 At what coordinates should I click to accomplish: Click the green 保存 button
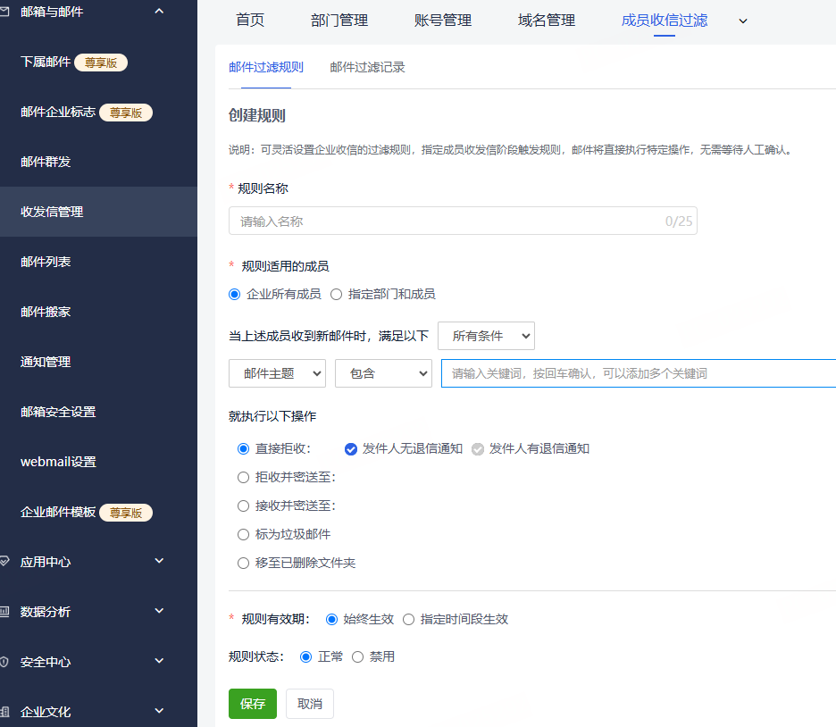[253, 704]
